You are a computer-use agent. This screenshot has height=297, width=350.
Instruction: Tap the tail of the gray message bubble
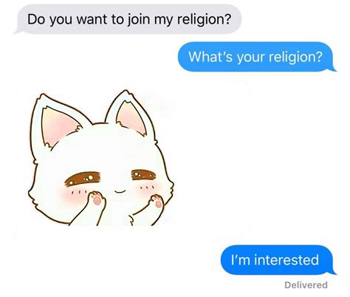(18, 31)
